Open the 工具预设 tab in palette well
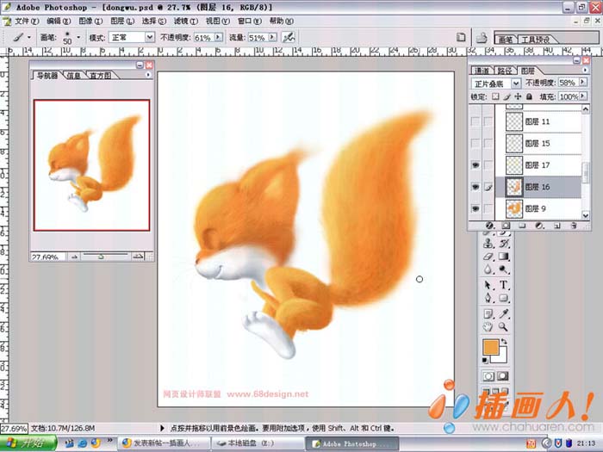 pos(536,40)
